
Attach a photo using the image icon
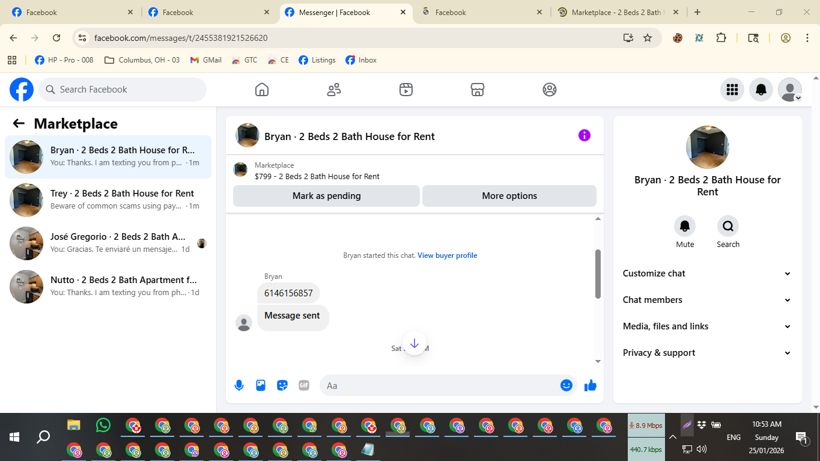click(261, 385)
